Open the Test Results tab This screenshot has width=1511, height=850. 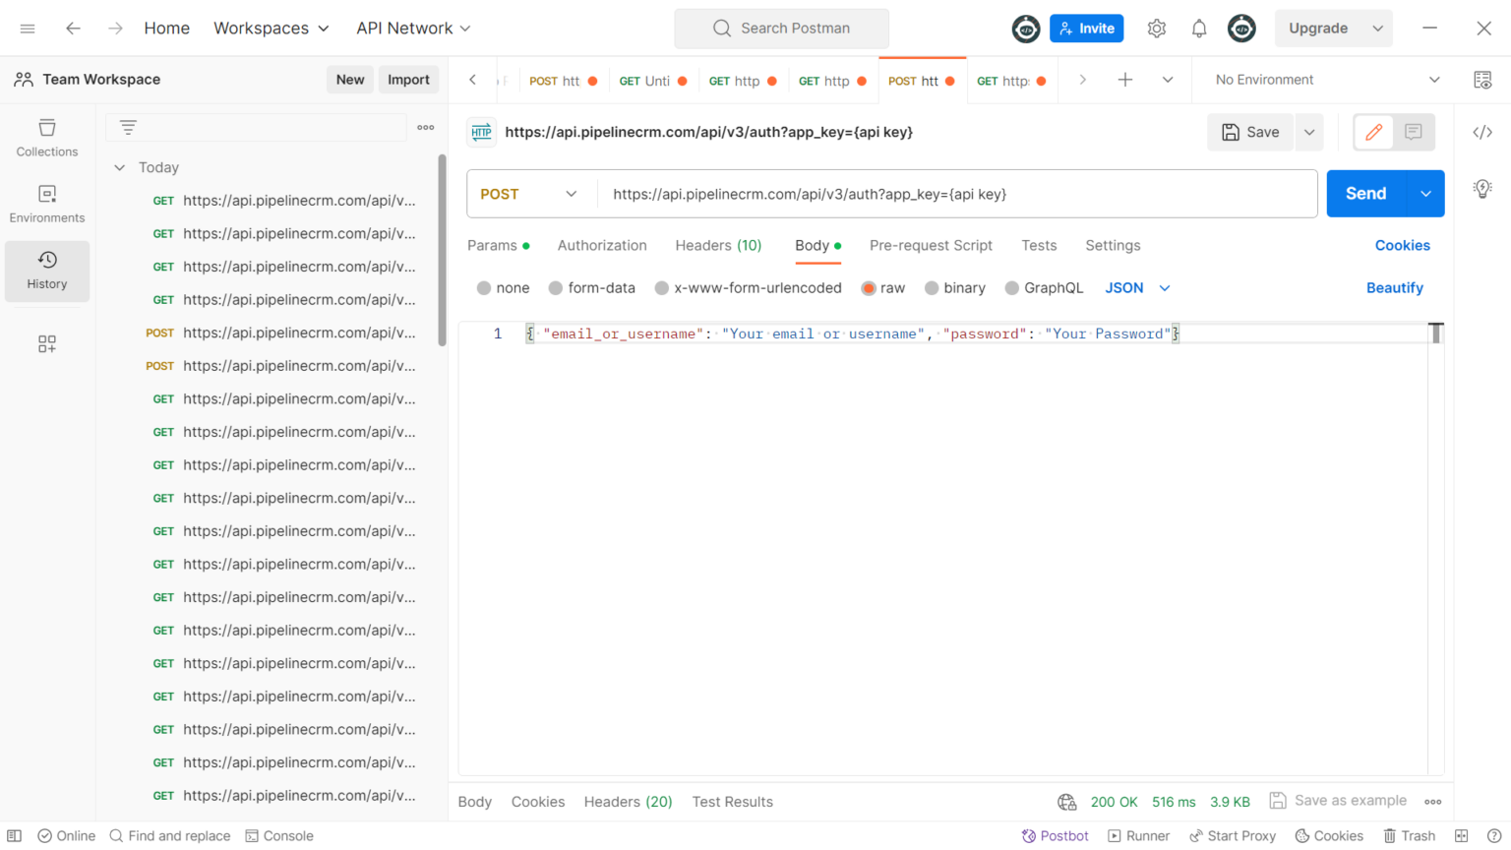(732, 802)
